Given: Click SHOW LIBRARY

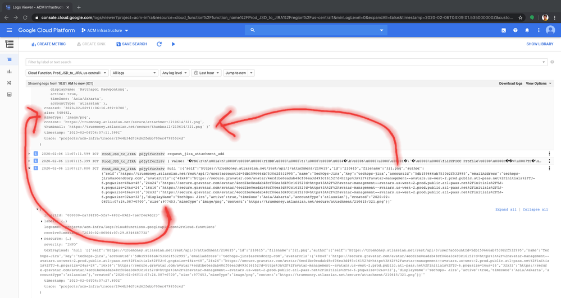Looking at the screenshot, I should click(540, 44).
